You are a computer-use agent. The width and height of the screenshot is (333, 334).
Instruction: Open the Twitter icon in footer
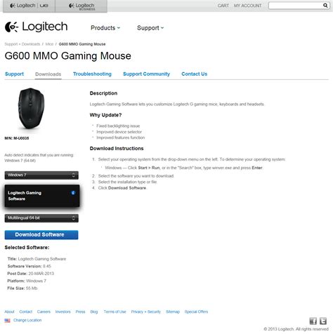[323, 321]
